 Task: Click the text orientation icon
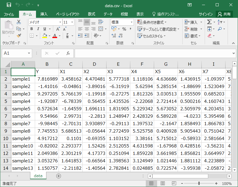tap(96, 36)
